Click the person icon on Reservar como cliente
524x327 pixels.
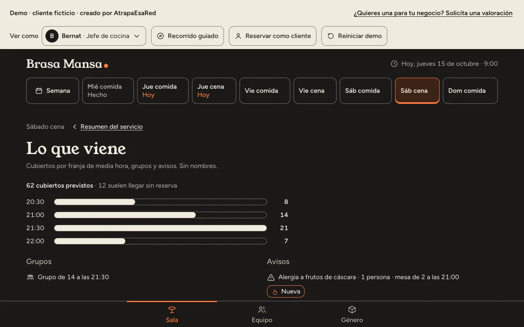(x=238, y=36)
